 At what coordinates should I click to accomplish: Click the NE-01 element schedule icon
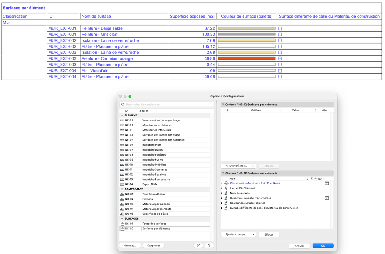(122, 120)
